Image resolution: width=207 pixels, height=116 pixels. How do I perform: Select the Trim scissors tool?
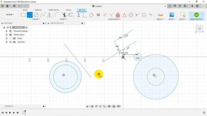(64, 15)
